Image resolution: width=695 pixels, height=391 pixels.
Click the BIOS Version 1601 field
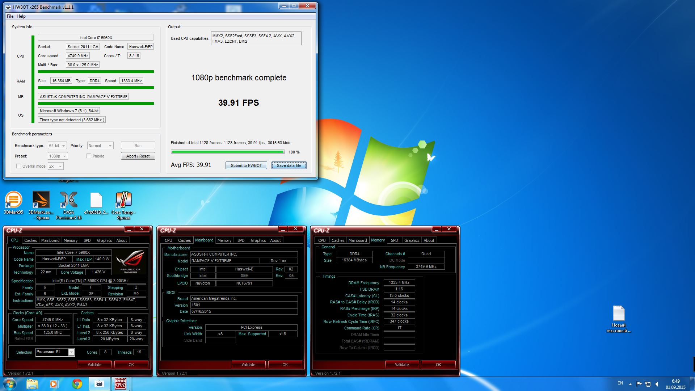click(244, 305)
